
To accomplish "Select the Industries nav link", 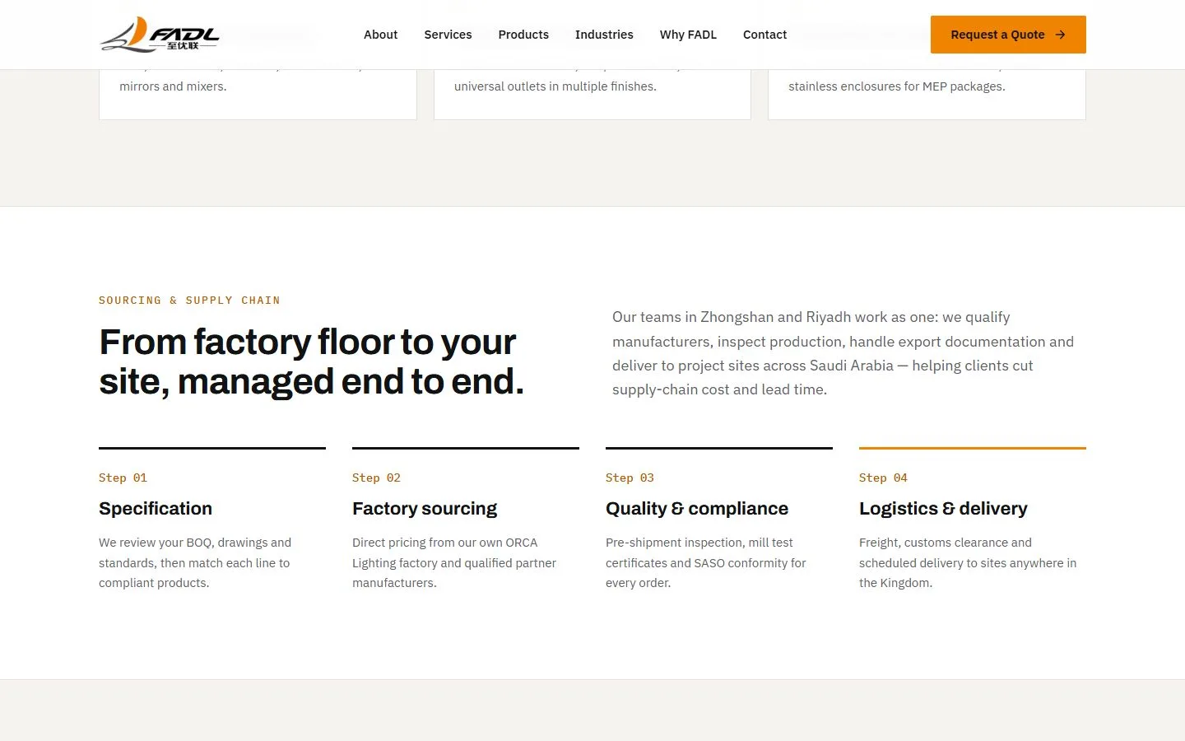I will pos(604,35).
